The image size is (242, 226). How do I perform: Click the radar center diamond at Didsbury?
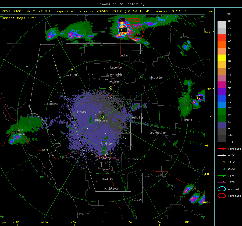coord(102,117)
